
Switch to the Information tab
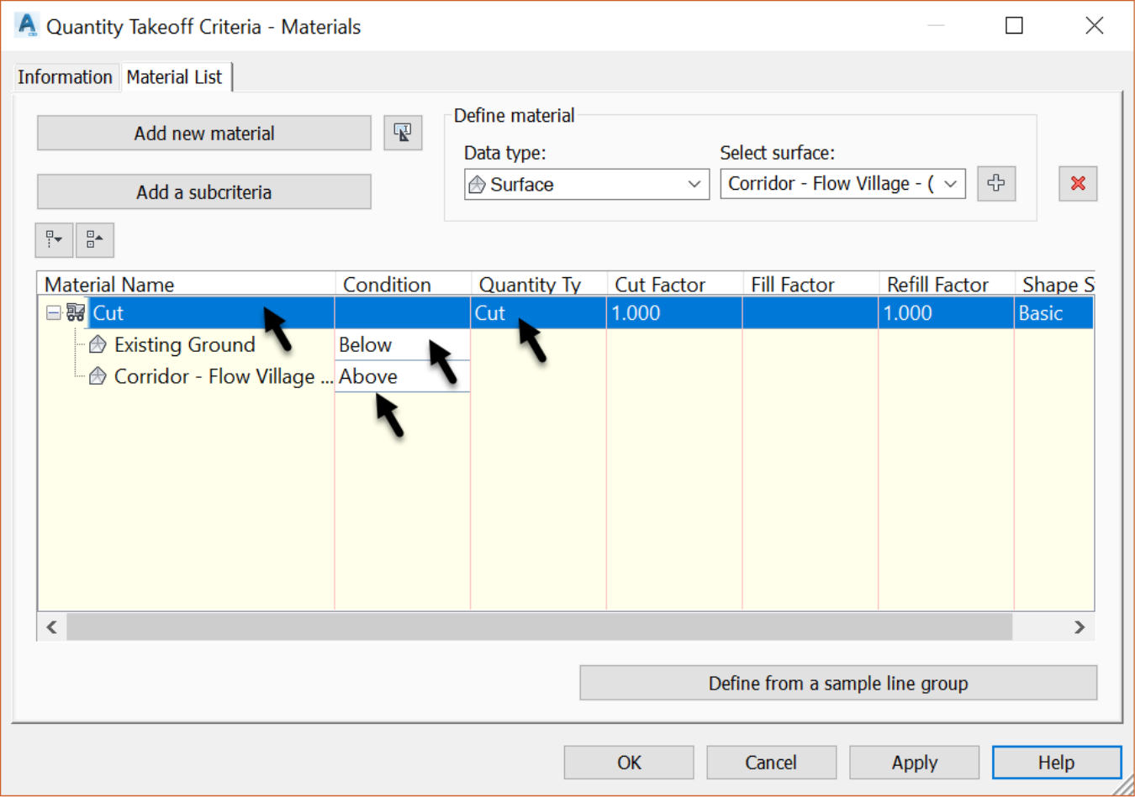coord(65,76)
